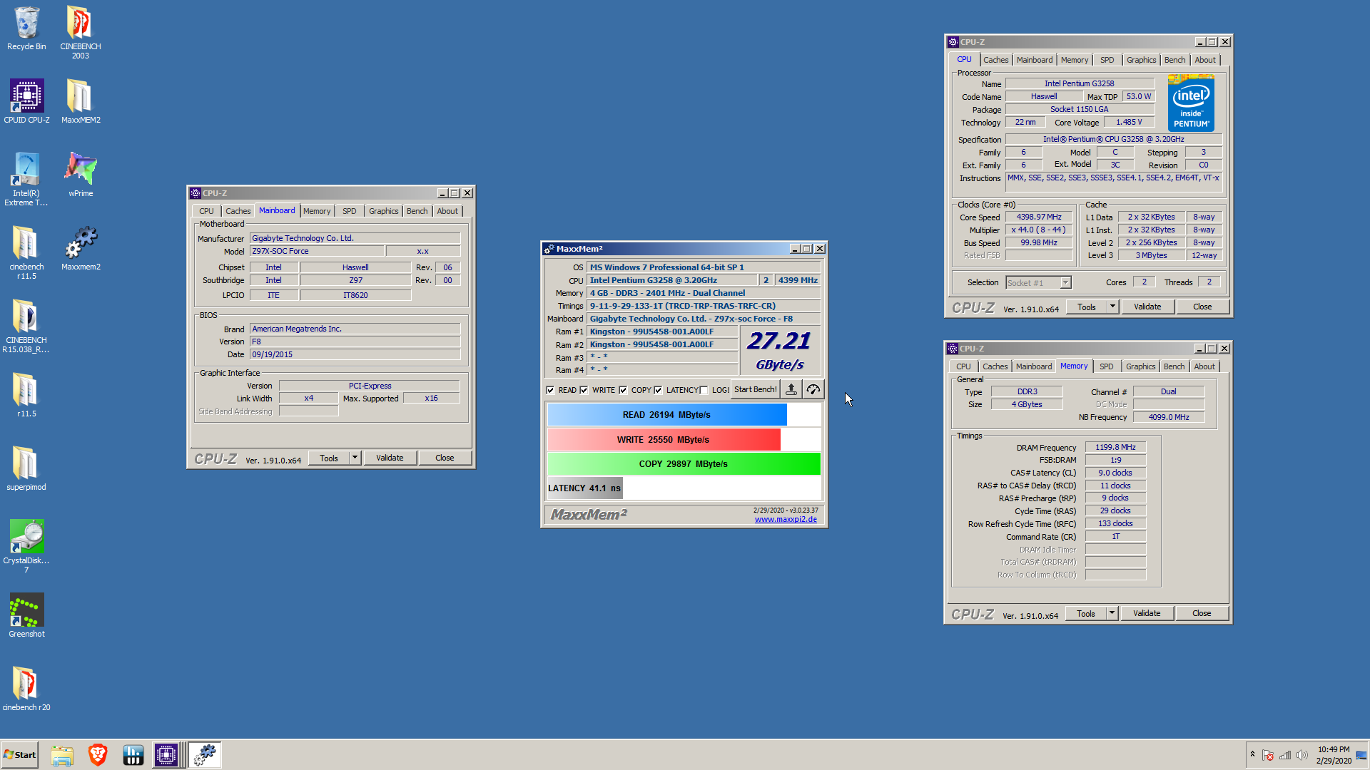1370x770 pixels.
Task: Launch Maxxmem2 gear shortcut icon
Action: click(81, 248)
